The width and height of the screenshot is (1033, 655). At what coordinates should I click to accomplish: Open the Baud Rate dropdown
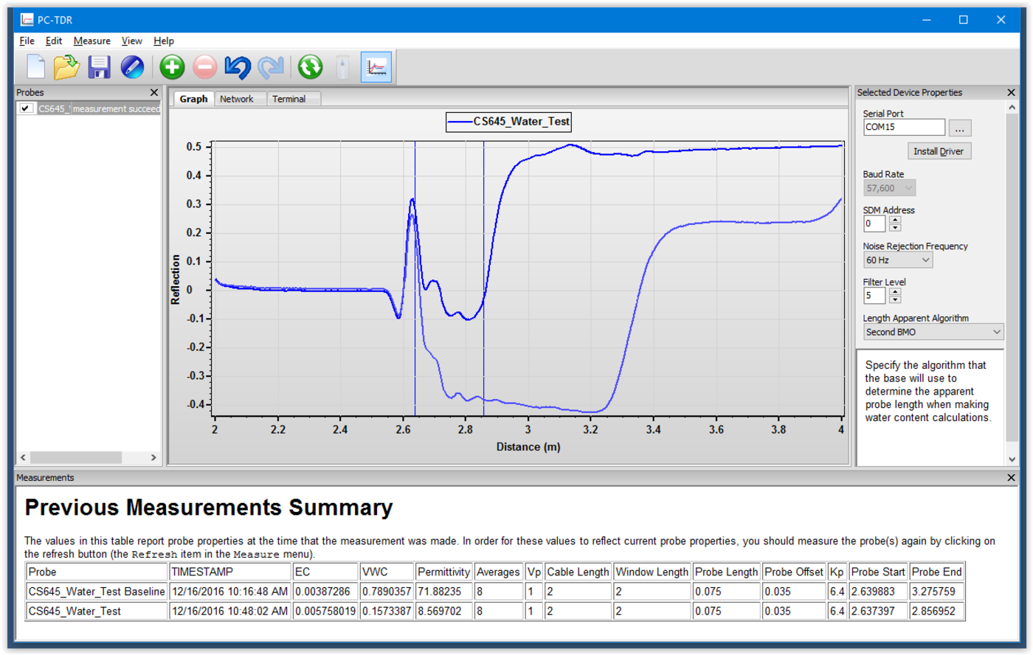pos(889,188)
